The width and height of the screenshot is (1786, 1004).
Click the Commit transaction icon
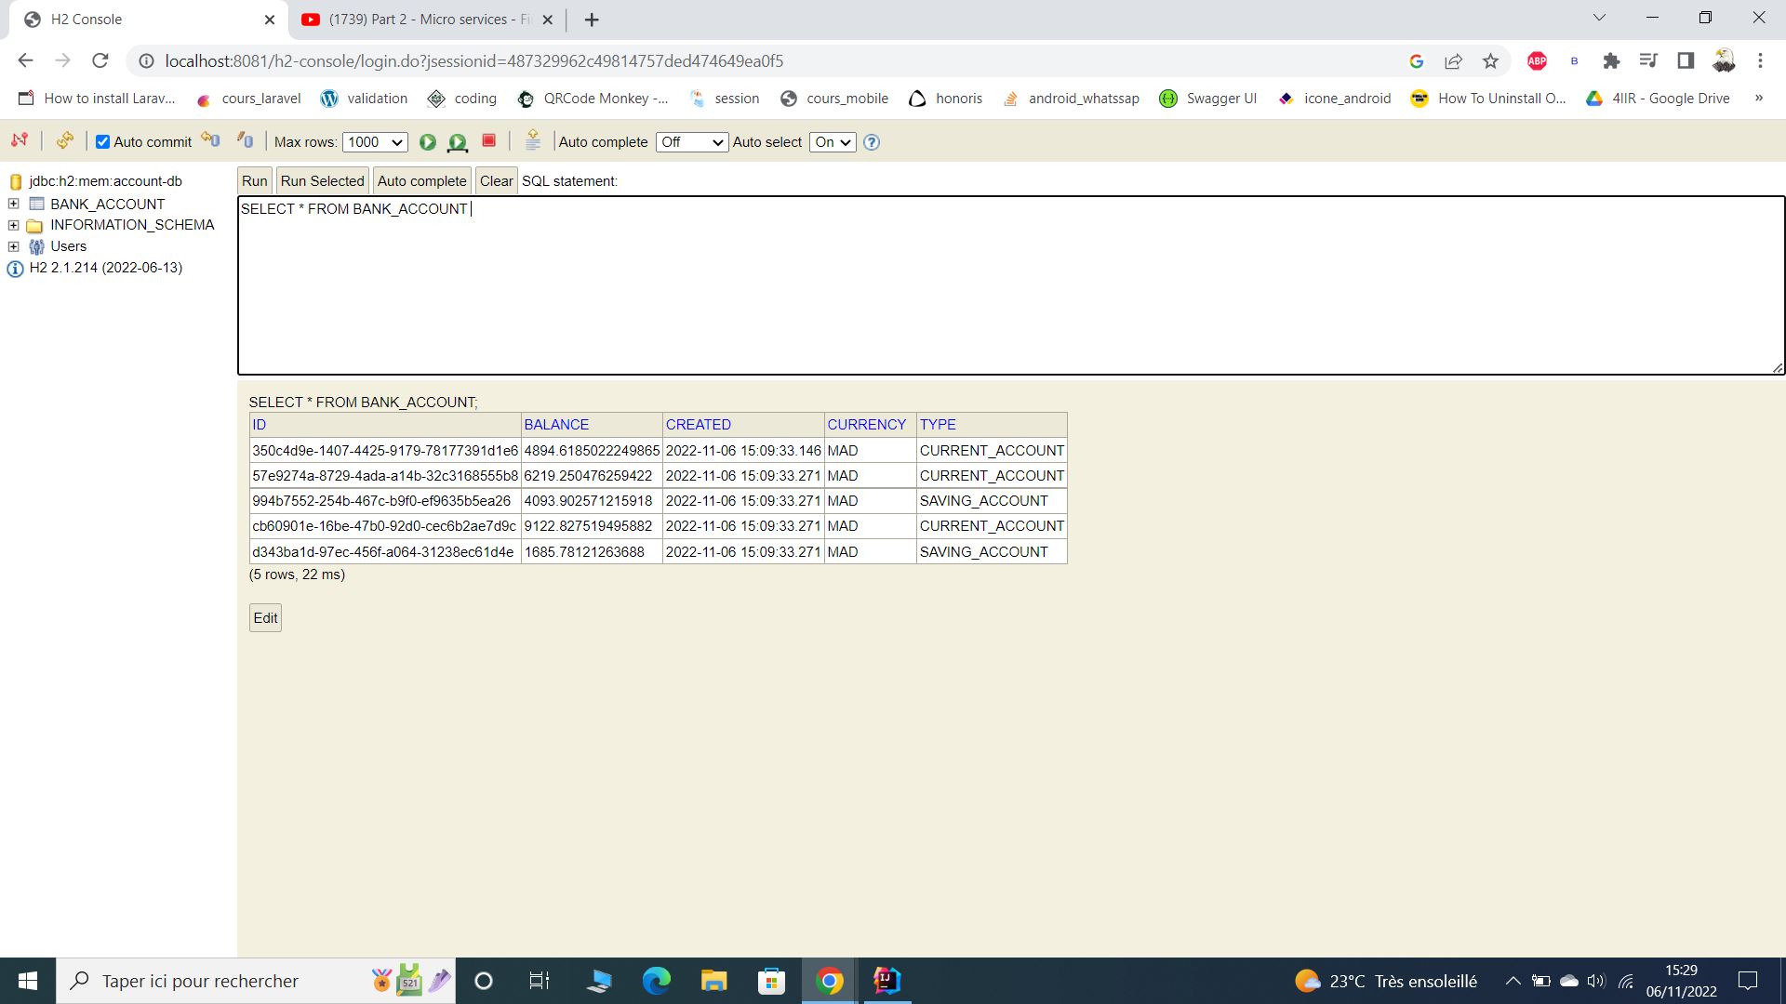pos(210,141)
